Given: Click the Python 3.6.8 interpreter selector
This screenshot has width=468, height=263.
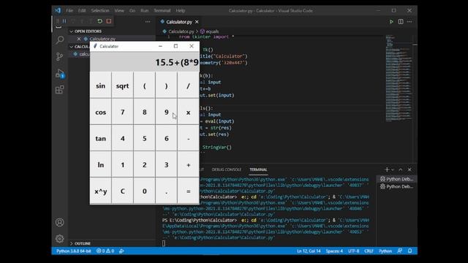Looking at the screenshot, I should [x=74, y=251].
